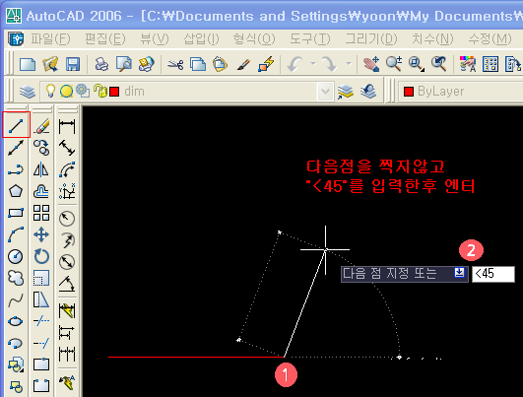
Task: Select the Extend modify tool
Action: click(x=41, y=343)
